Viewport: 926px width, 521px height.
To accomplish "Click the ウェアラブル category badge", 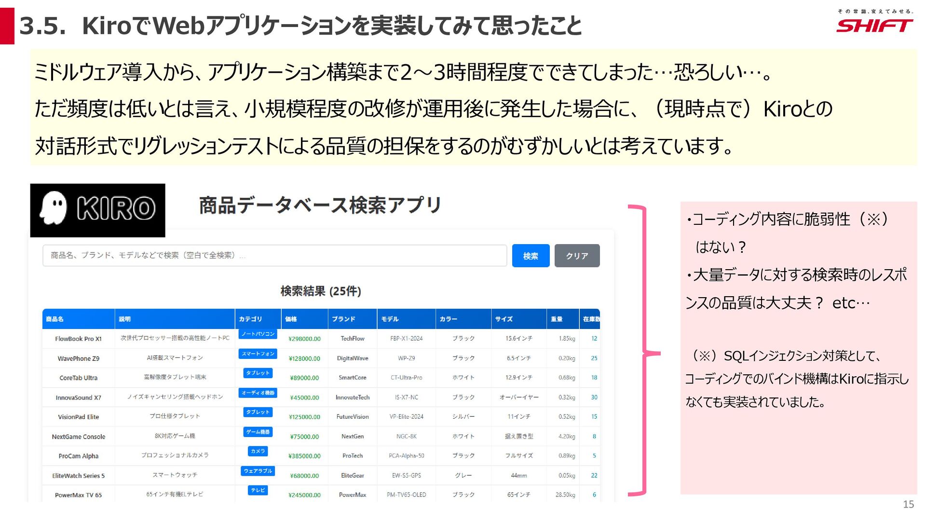I will click(258, 471).
